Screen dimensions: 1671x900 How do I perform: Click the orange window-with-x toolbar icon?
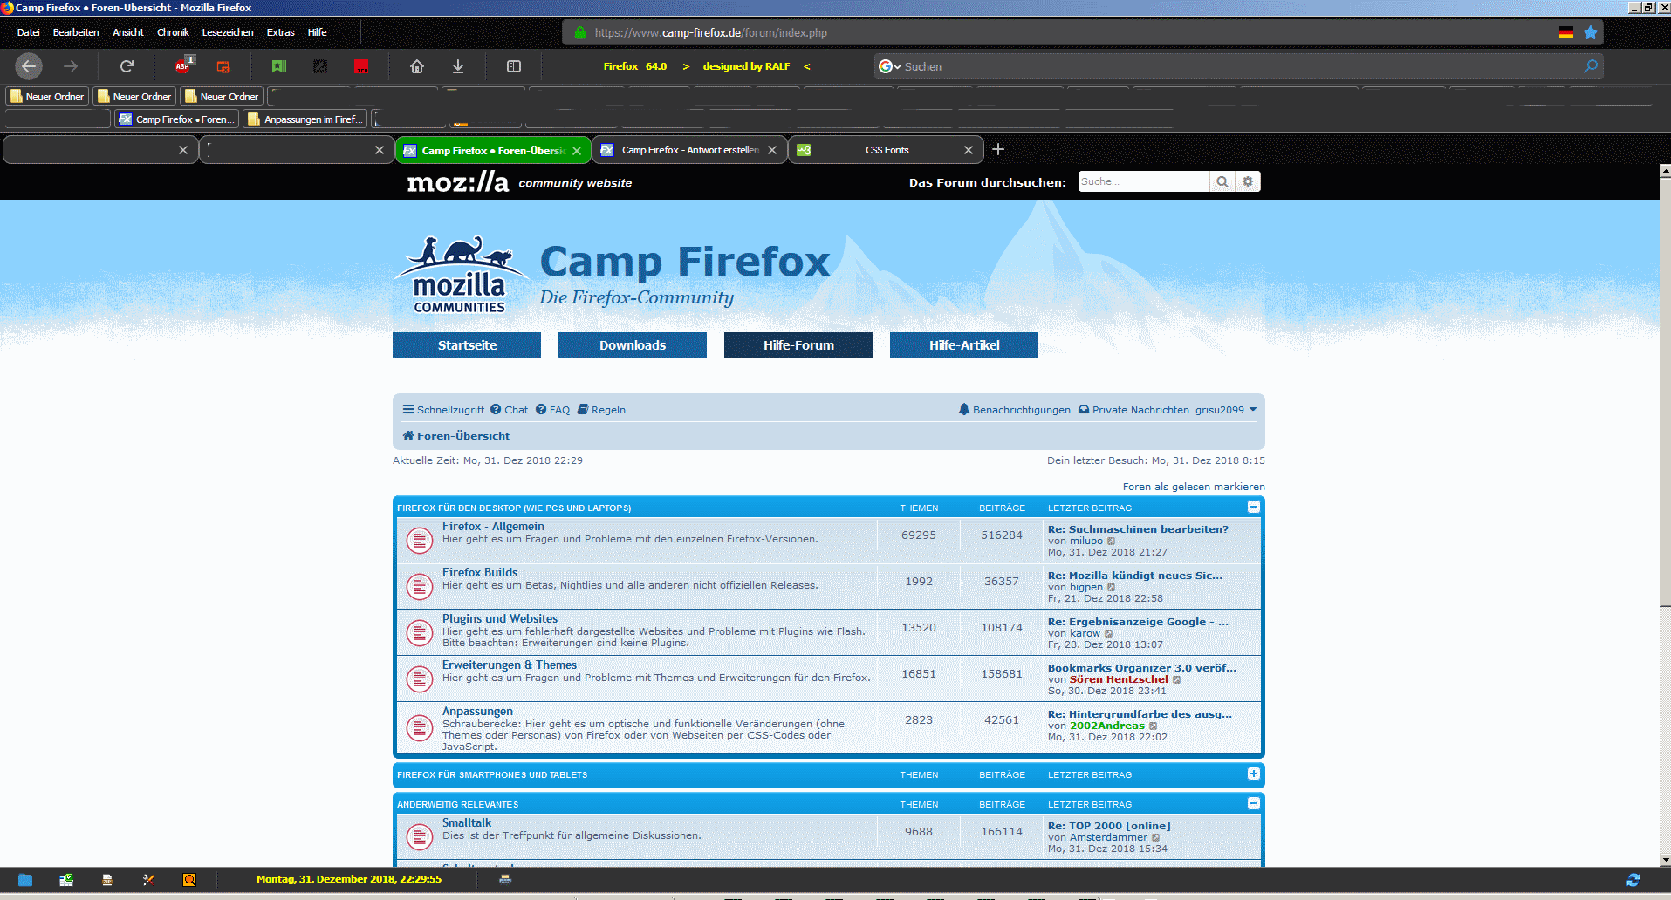[x=223, y=66]
